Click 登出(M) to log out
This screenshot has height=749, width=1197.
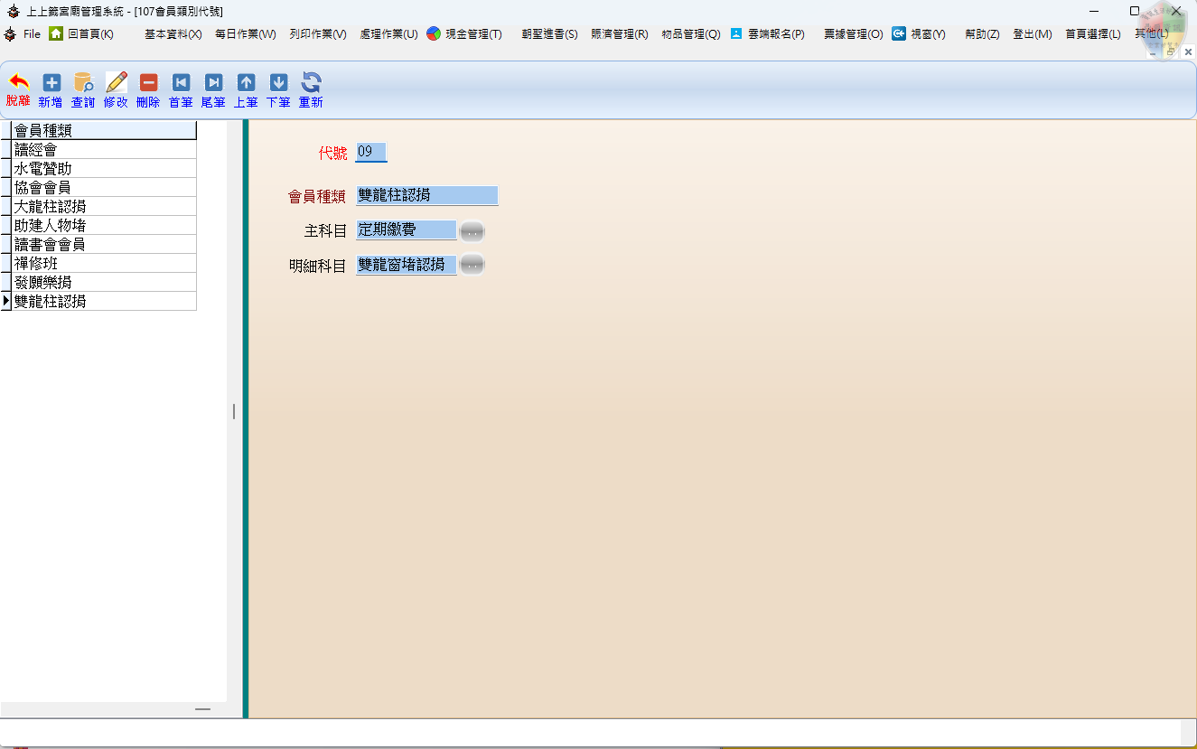1032,34
